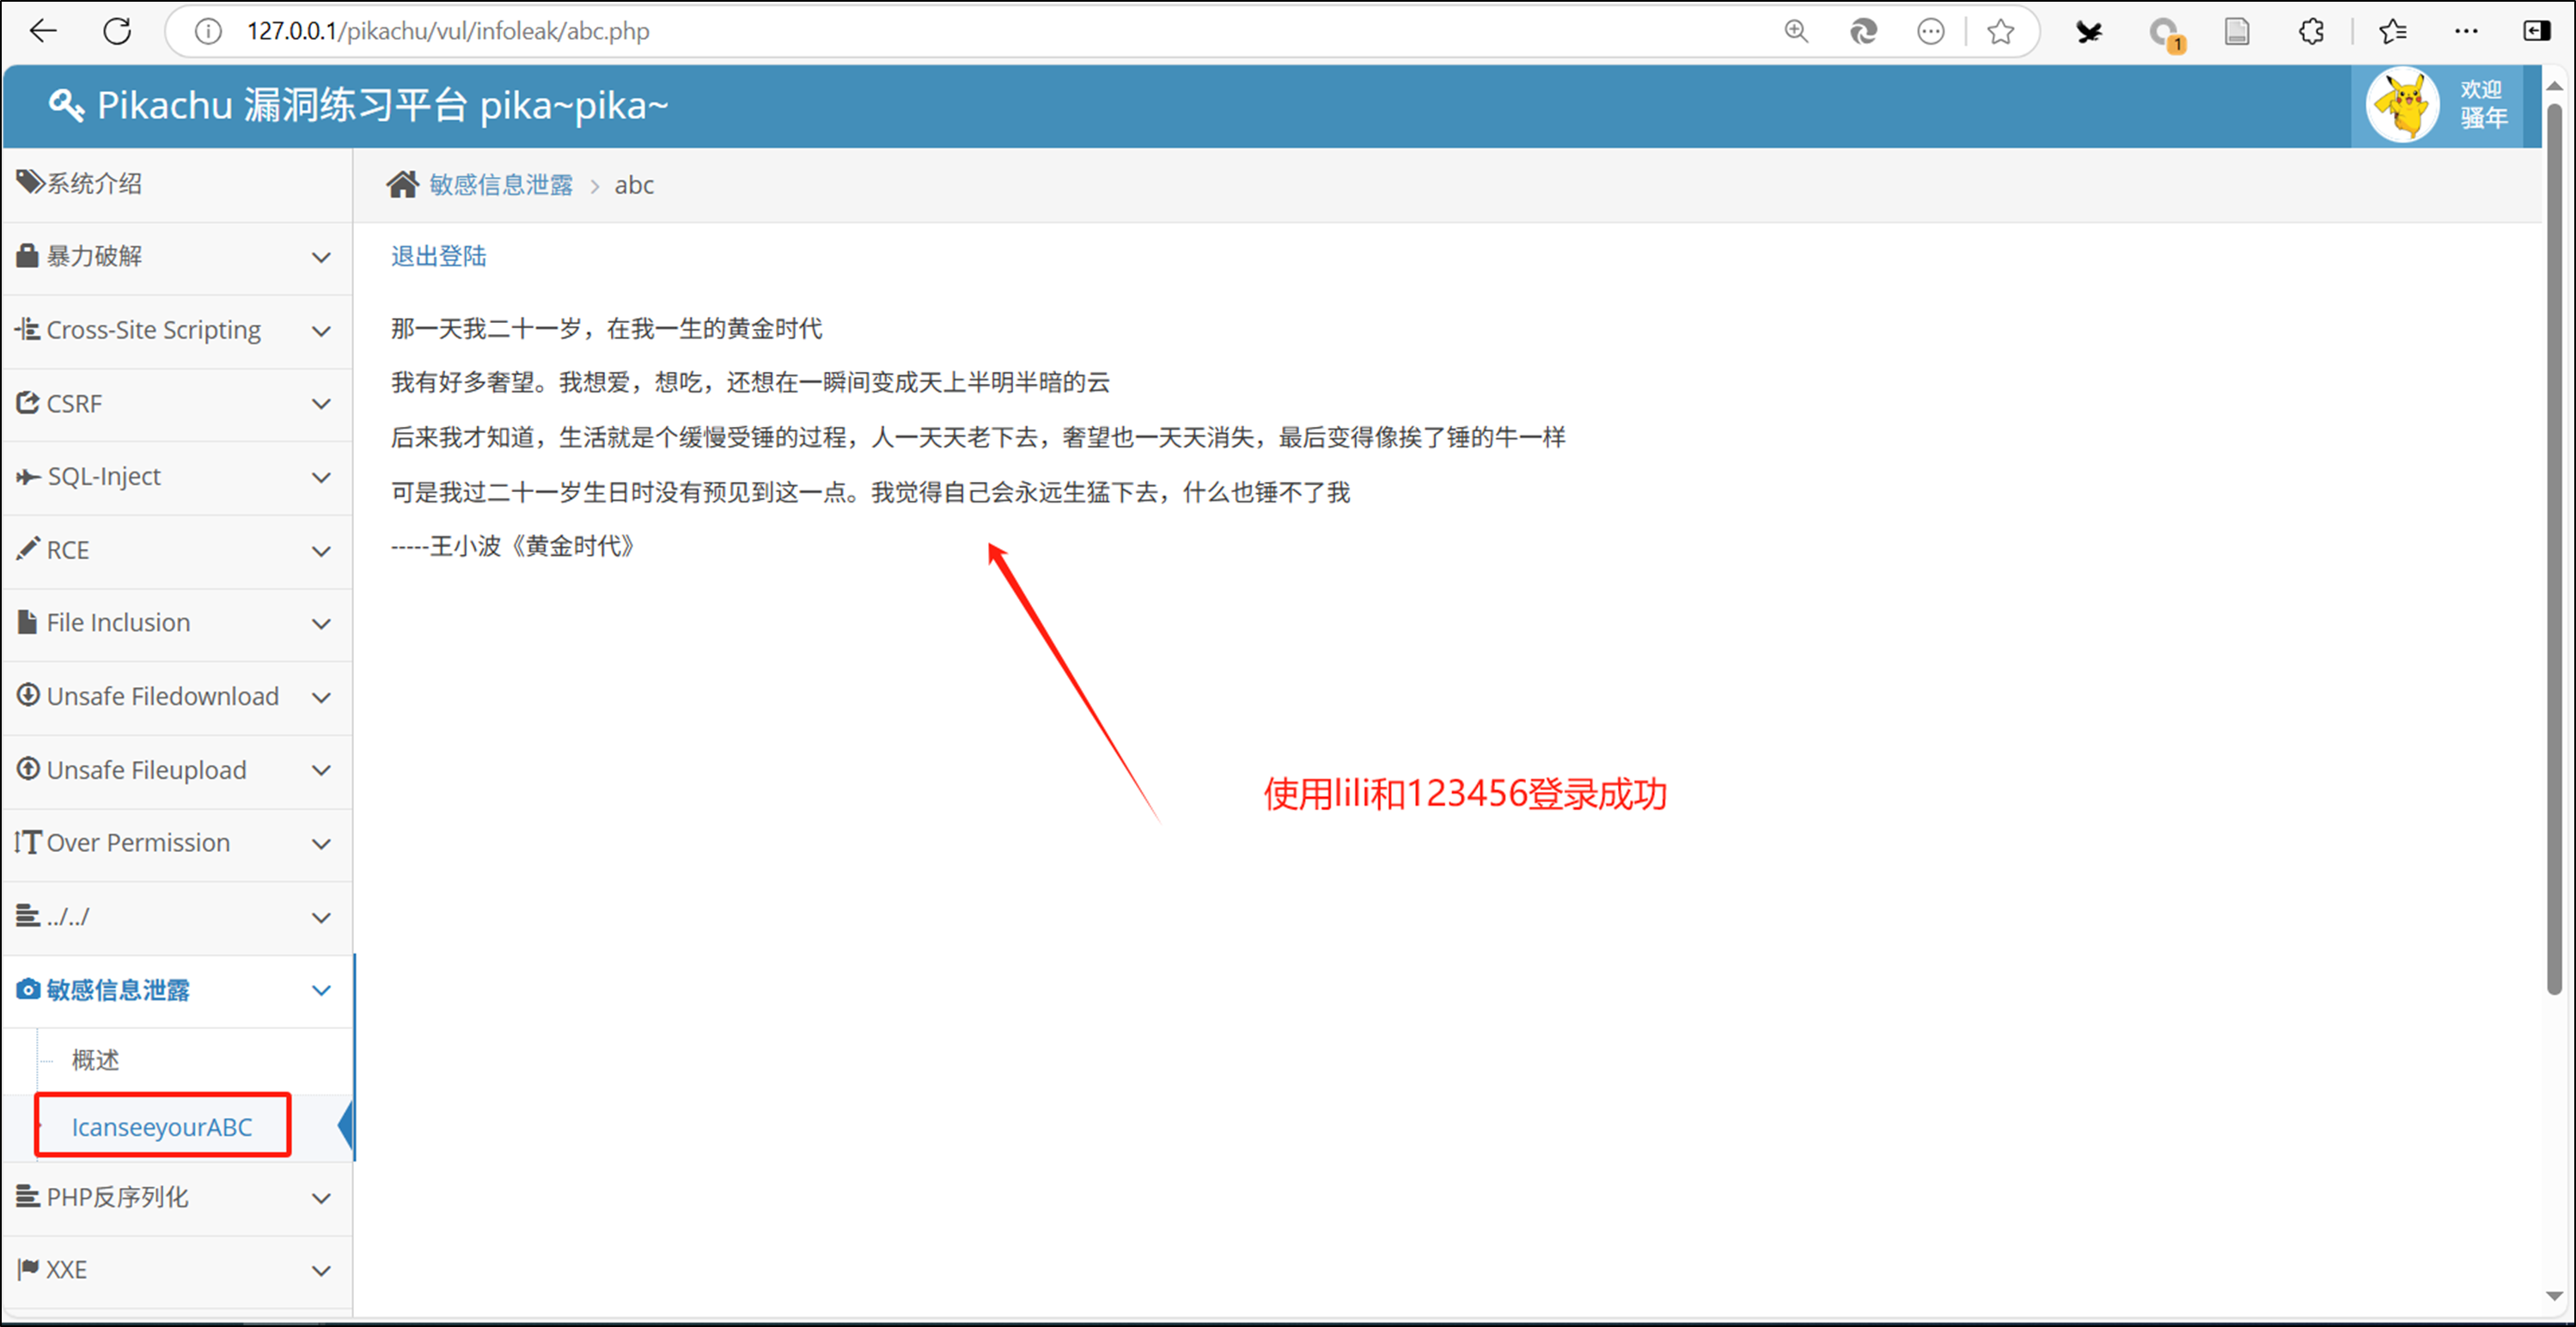Click the download icon beside Unsafe Filedownload
Screen dimensions: 2576x1327
[x=28, y=695]
